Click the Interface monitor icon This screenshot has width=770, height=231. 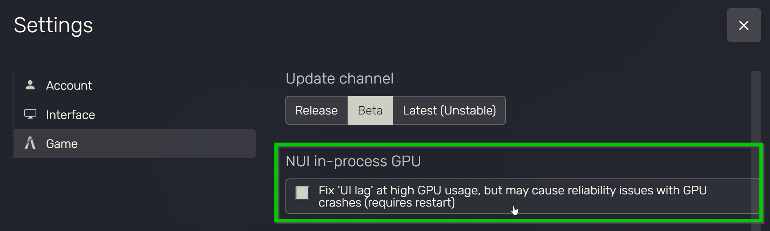pos(30,114)
